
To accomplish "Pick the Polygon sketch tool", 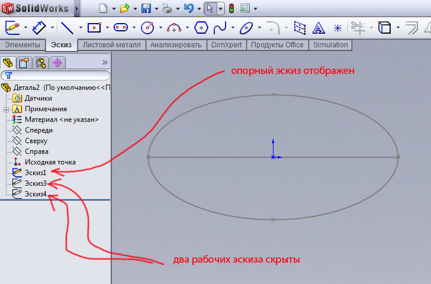I will click(x=201, y=27).
